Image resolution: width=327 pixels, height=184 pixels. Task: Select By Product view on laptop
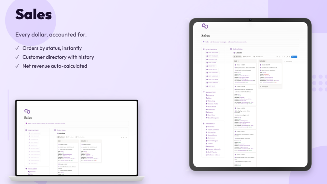[70, 137]
